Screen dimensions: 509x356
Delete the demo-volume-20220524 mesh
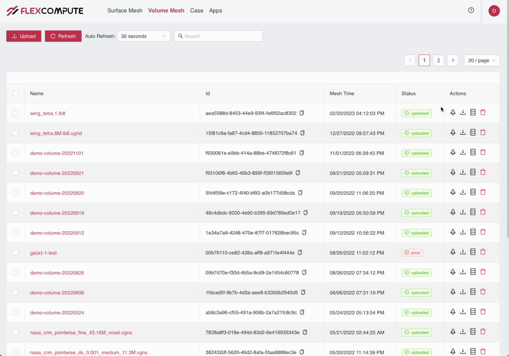pos(483,312)
